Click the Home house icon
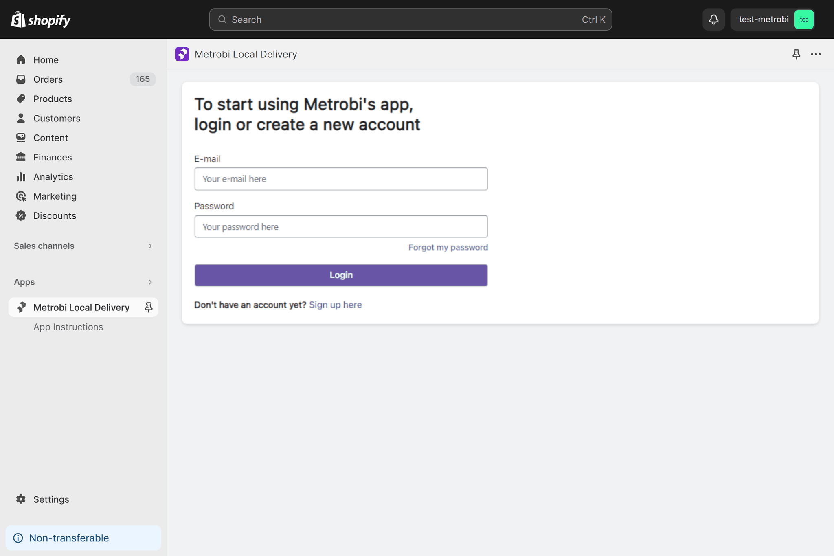Screen dimensions: 834x556 point(21,60)
